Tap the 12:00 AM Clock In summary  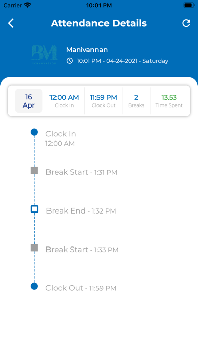click(64, 101)
